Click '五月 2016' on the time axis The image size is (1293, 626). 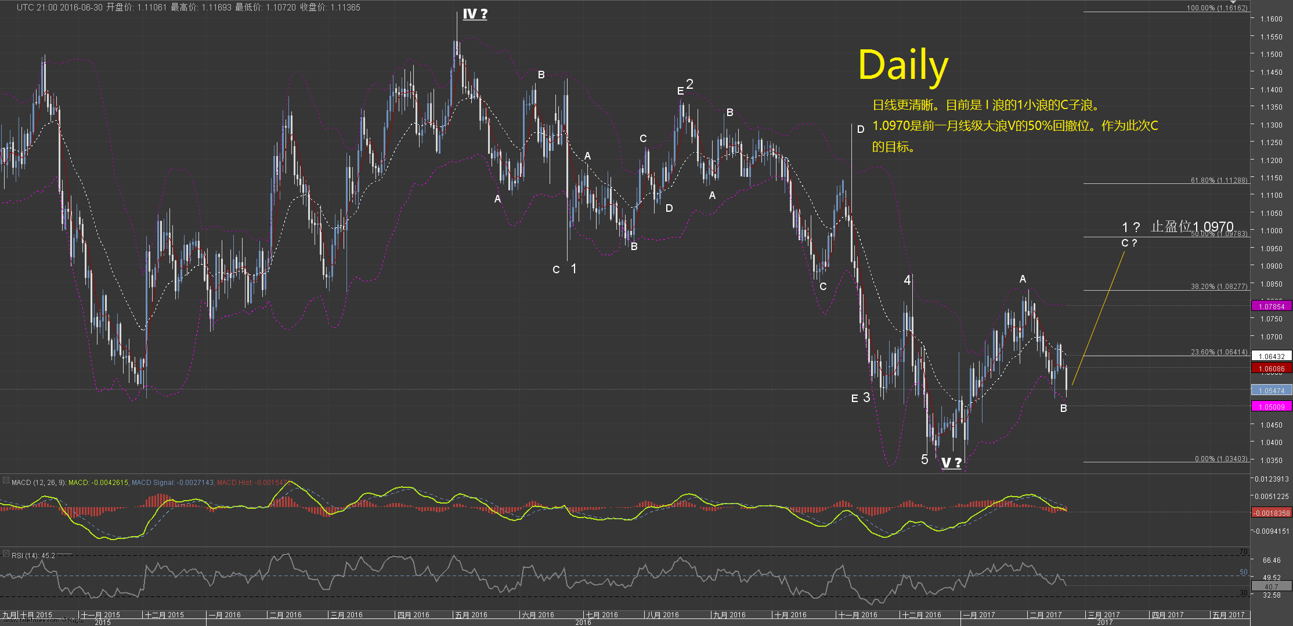471,615
